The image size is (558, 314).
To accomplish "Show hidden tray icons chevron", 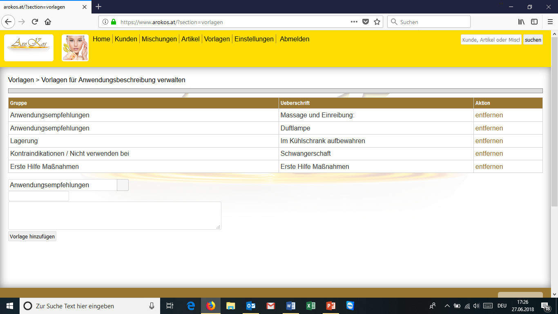I will [447, 306].
